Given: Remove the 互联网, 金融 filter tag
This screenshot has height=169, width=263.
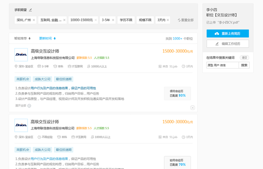Looking at the screenshot, I should [64, 20].
